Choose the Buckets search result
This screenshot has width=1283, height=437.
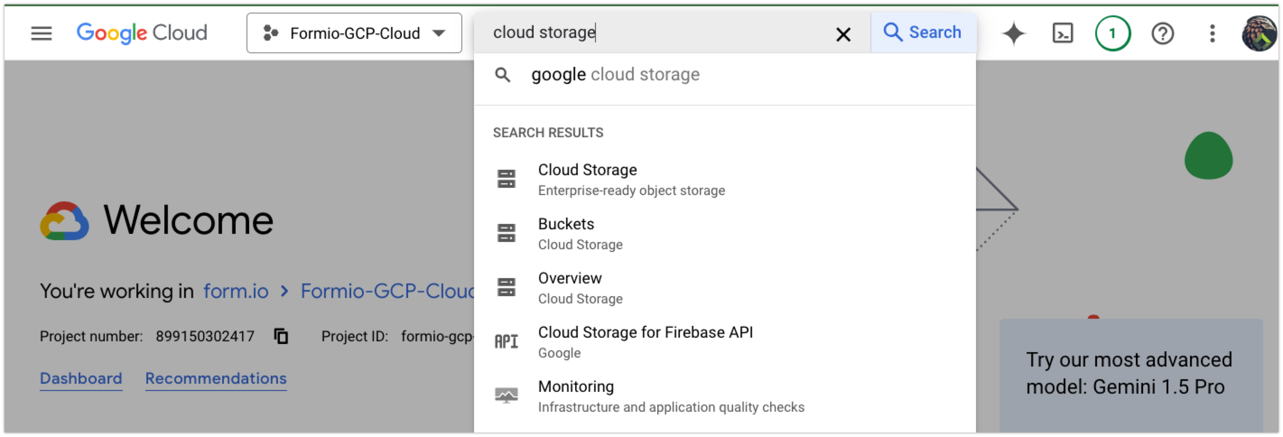(x=725, y=234)
